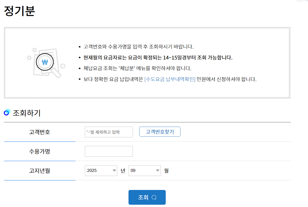
Task: Click the 고지년월 row label
Action: click(40, 171)
